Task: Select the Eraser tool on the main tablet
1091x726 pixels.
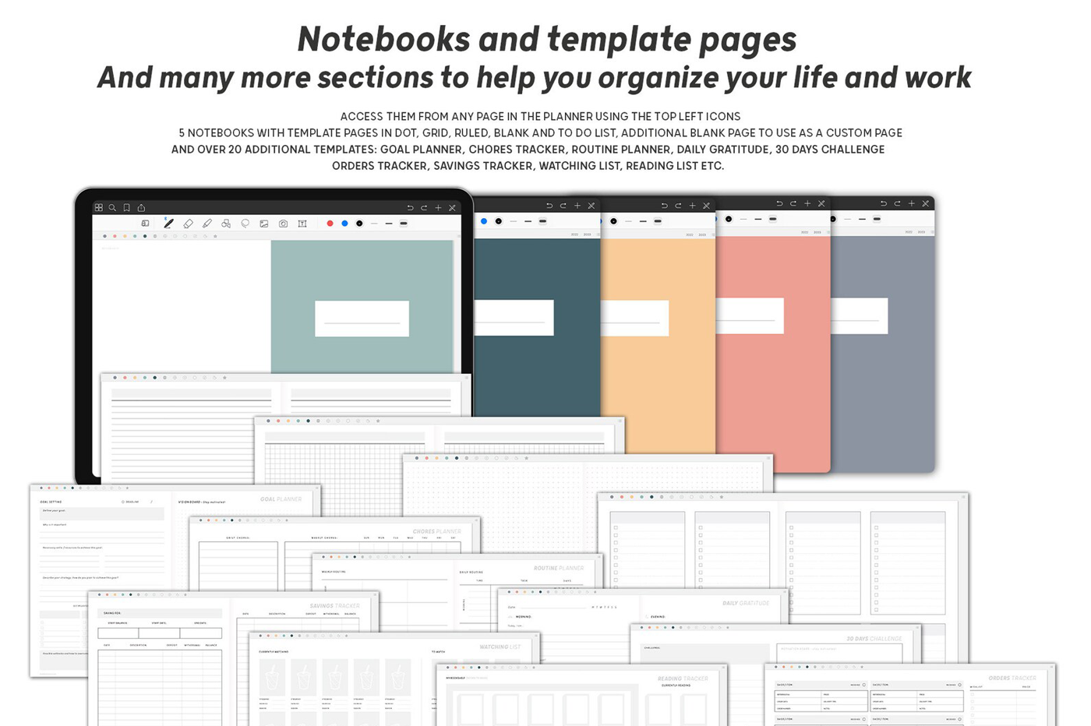Action: click(x=188, y=224)
